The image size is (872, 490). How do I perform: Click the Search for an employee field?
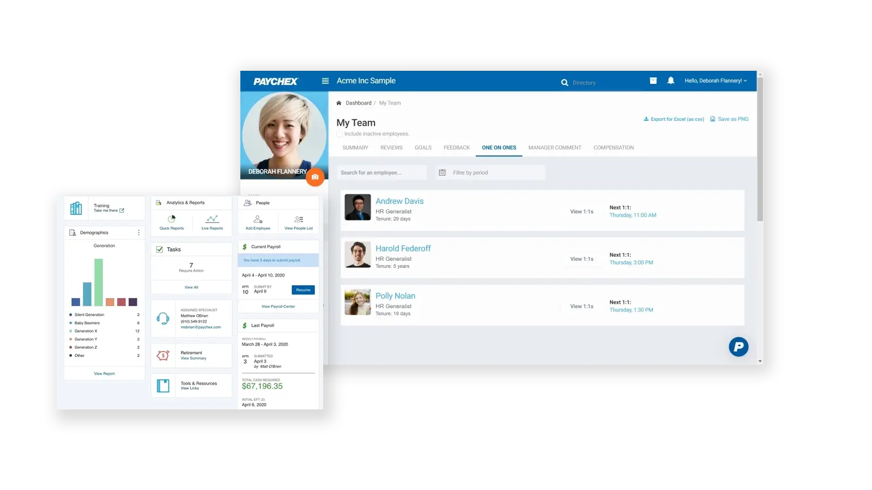[x=381, y=173]
